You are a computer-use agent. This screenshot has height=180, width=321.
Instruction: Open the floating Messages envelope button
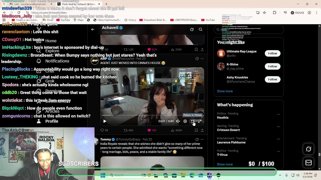pyautogui.click(x=308, y=163)
